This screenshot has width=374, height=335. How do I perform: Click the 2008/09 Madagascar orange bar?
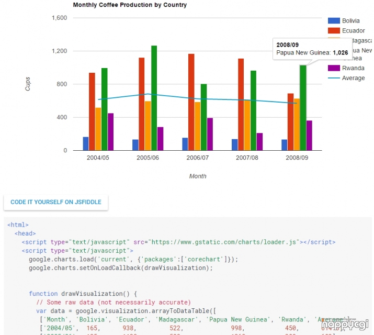click(x=297, y=124)
